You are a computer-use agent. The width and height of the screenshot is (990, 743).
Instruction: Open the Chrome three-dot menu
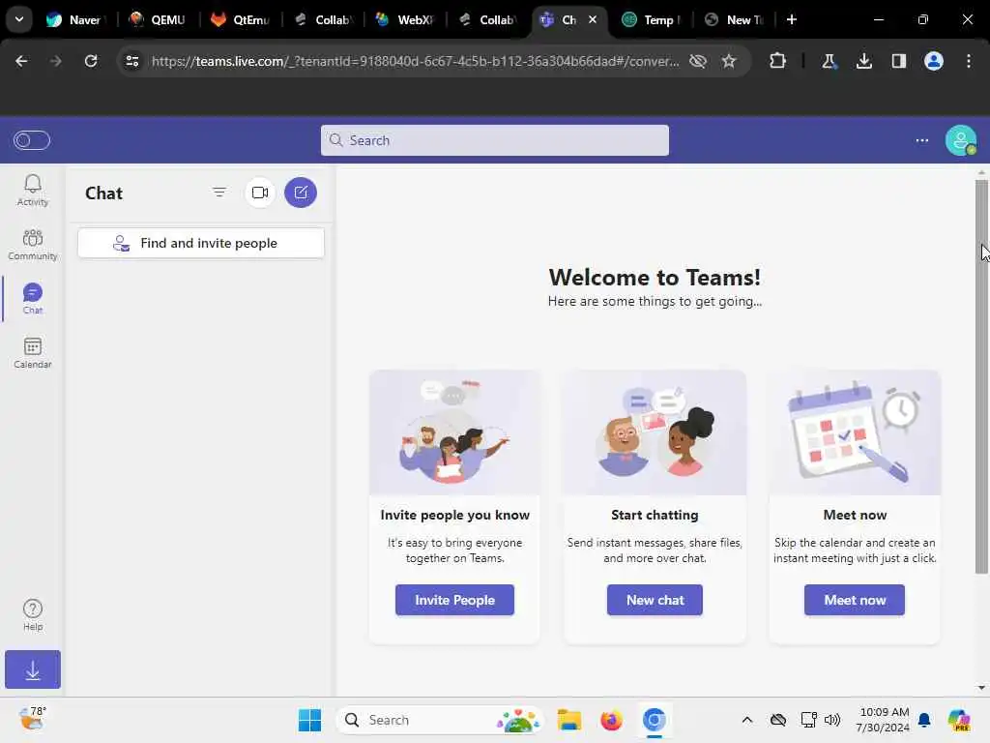pos(969,61)
